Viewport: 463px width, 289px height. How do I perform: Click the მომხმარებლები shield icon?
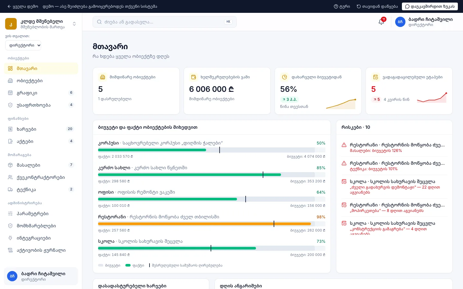click(x=10, y=226)
